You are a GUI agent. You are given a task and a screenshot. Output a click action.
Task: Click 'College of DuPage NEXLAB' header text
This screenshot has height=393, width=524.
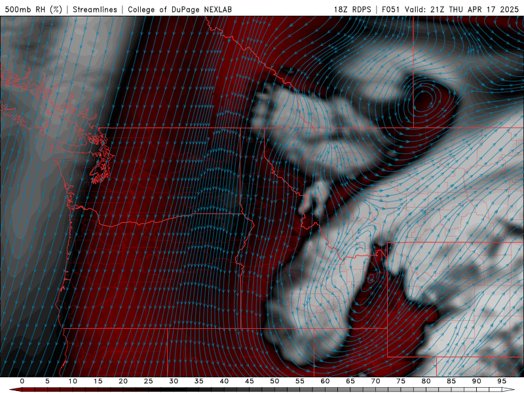point(179,9)
